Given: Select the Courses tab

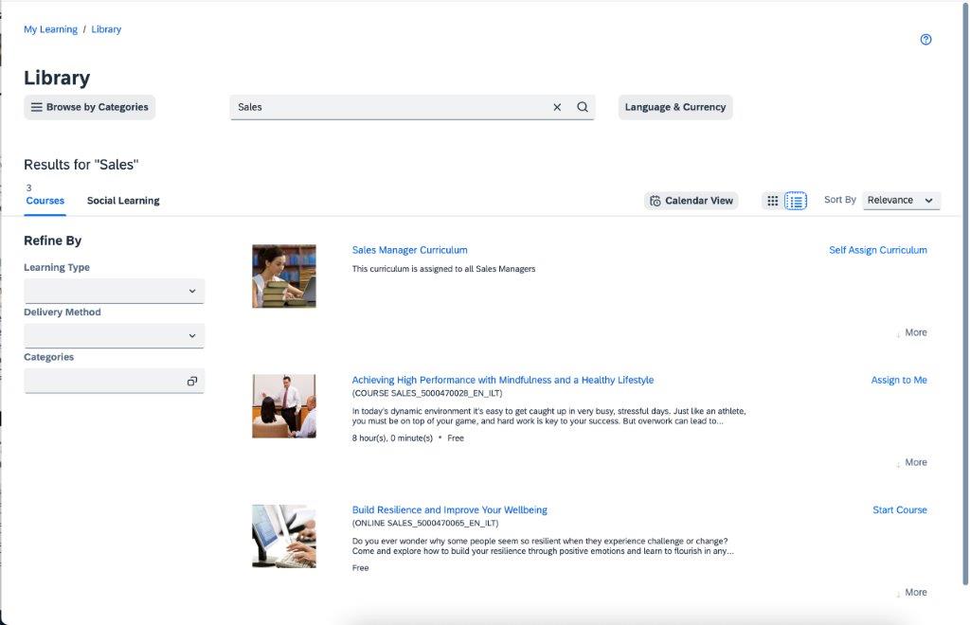Looking at the screenshot, I should 45,201.
